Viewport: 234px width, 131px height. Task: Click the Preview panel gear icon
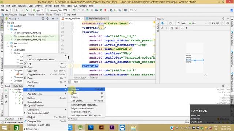[223, 19]
